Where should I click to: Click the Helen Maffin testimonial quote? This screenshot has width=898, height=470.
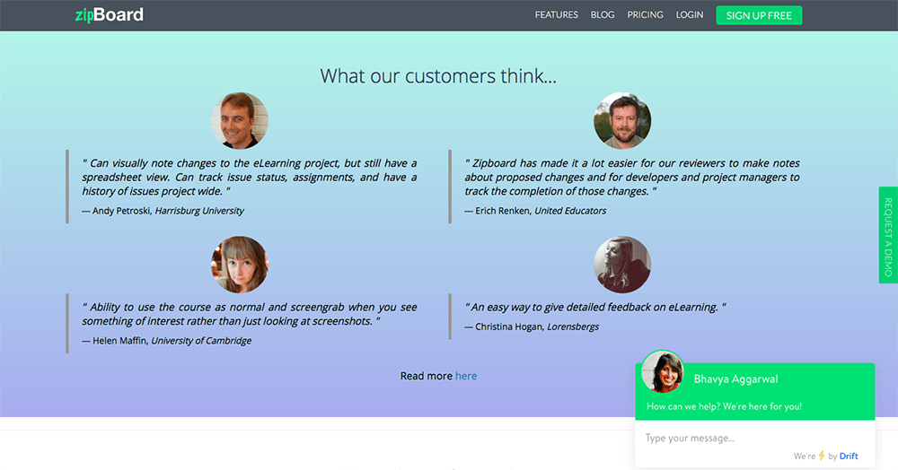point(249,314)
